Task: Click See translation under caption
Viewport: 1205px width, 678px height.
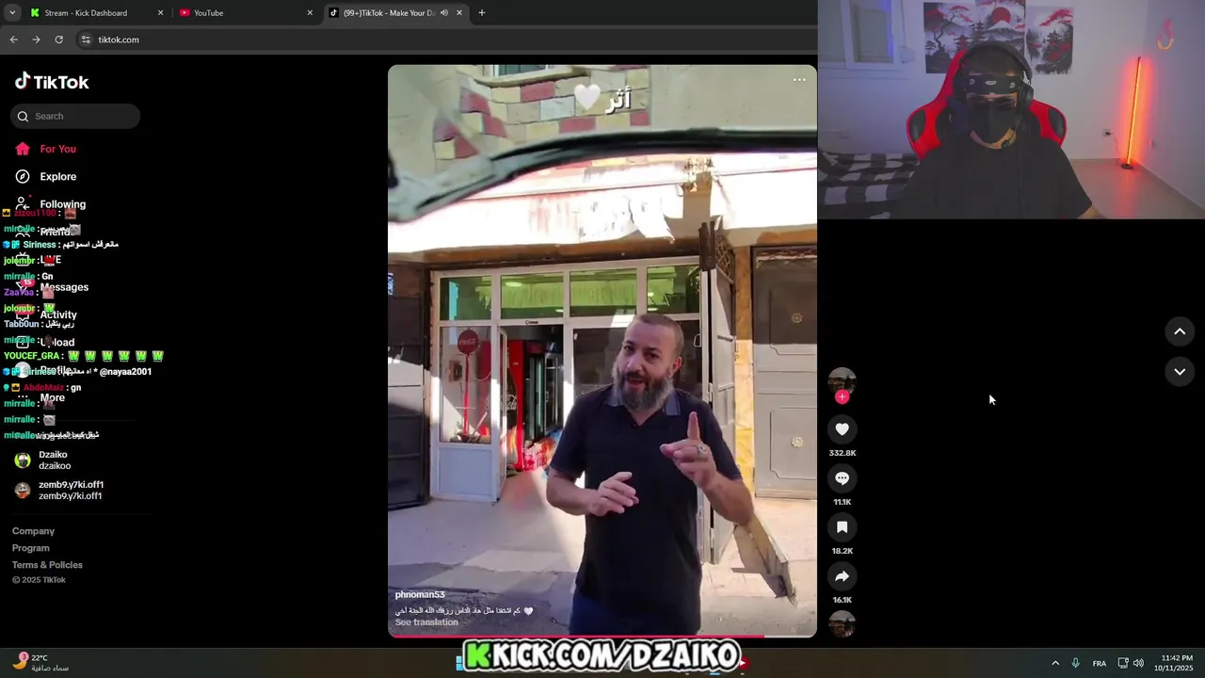Action: click(426, 622)
